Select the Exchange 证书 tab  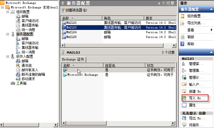click(73, 59)
